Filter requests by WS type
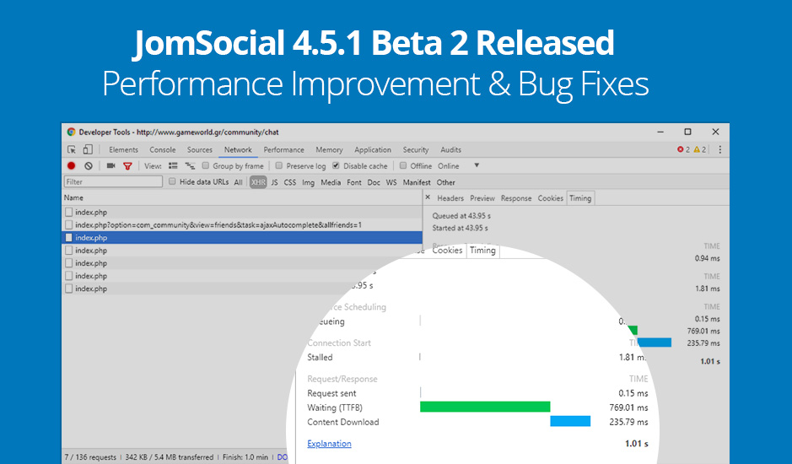The width and height of the screenshot is (792, 464). pos(391,182)
